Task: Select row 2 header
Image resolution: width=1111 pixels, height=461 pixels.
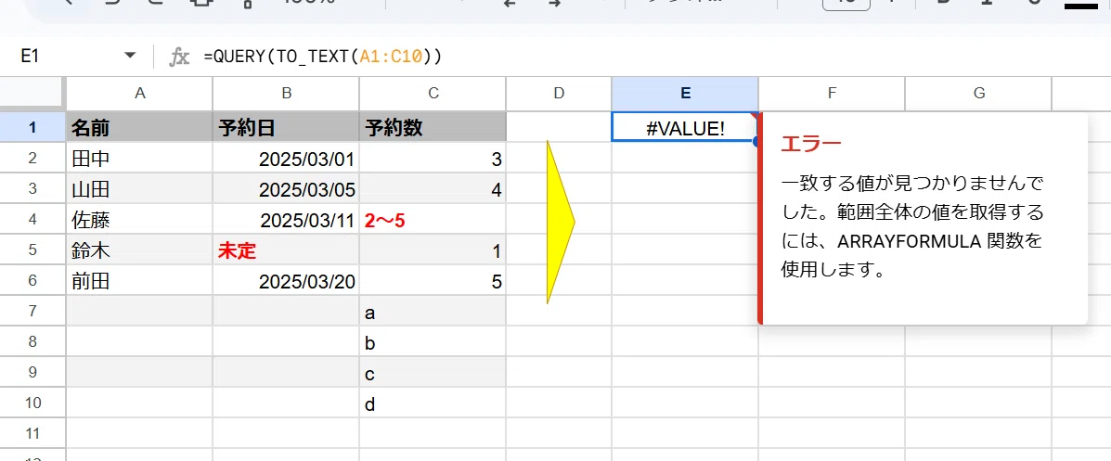Action: pos(32,158)
